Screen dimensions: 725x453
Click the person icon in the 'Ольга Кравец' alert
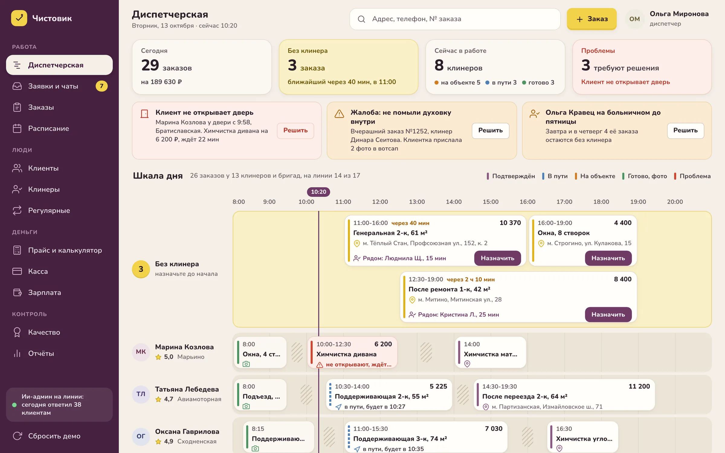534,114
